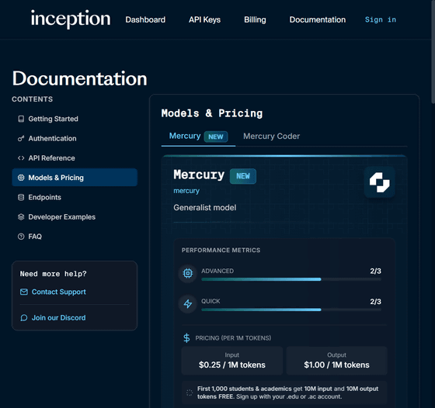Go to API Keys page
The height and width of the screenshot is (408, 435).
205,19
